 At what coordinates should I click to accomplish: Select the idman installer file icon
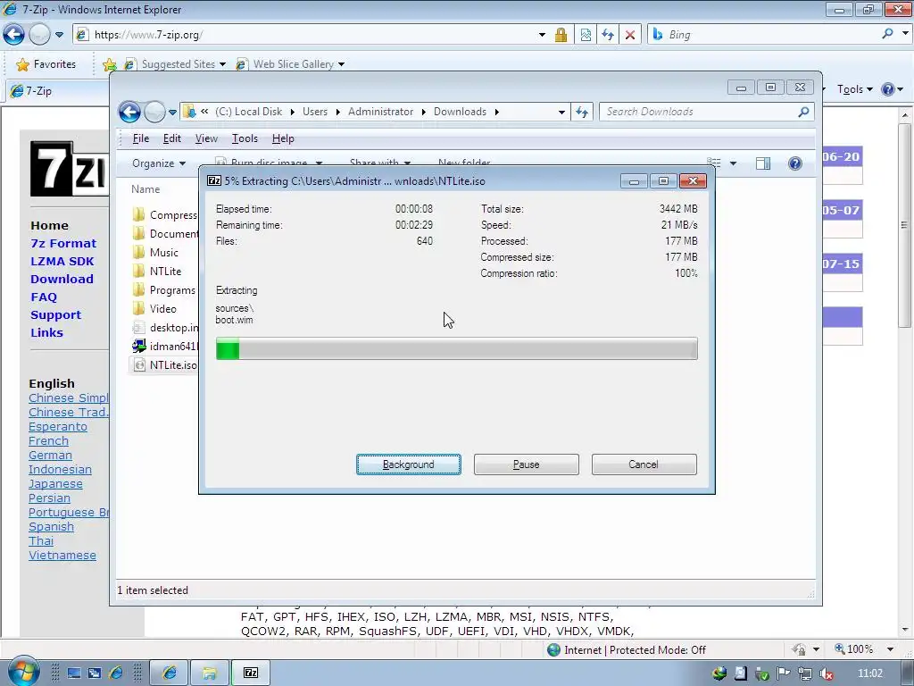pos(138,346)
